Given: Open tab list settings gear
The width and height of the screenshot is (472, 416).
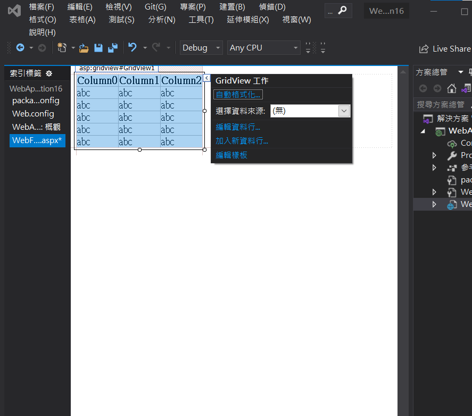Looking at the screenshot, I should click(x=49, y=73).
